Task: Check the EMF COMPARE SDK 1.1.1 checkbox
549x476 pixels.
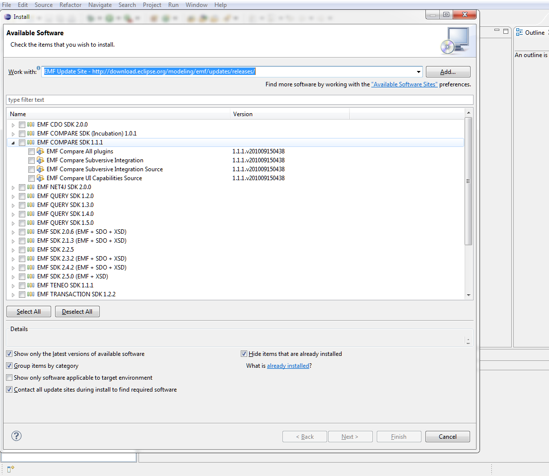Action: [22, 142]
